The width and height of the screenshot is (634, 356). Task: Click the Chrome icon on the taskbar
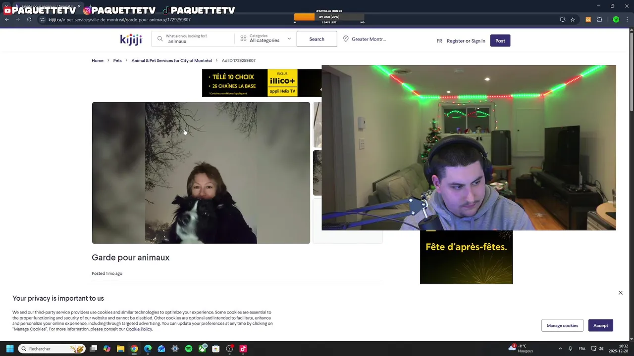tap(134, 349)
